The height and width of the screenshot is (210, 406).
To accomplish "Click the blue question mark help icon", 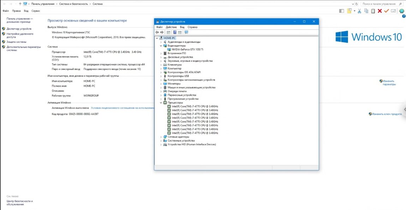I will (x=404, y=16).
